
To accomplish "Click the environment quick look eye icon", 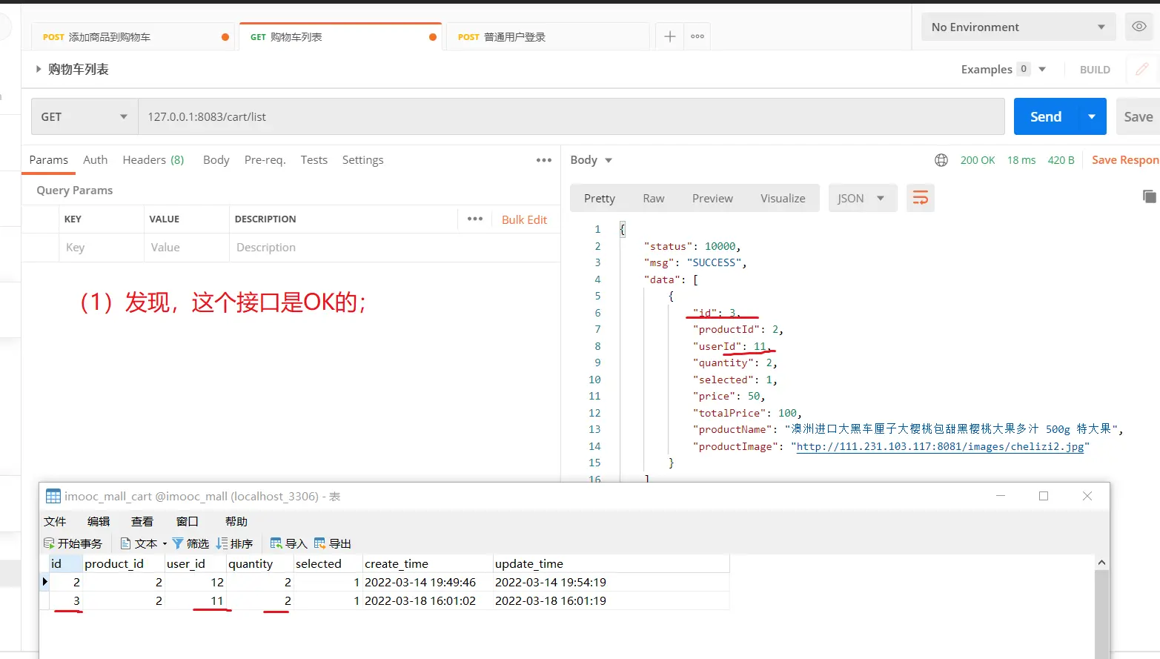I will tap(1139, 27).
